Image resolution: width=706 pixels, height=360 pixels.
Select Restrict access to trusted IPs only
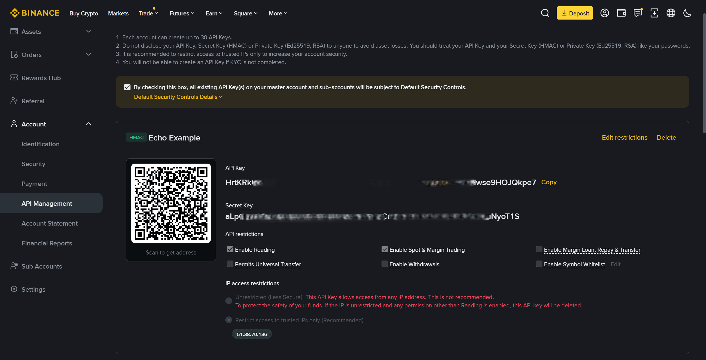pos(229,320)
